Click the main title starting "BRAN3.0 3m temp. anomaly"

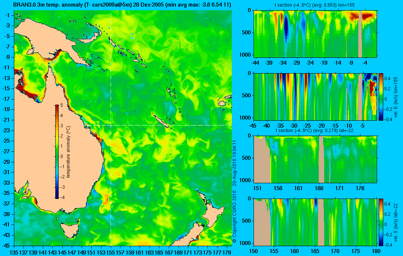click(x=122, y=5)
